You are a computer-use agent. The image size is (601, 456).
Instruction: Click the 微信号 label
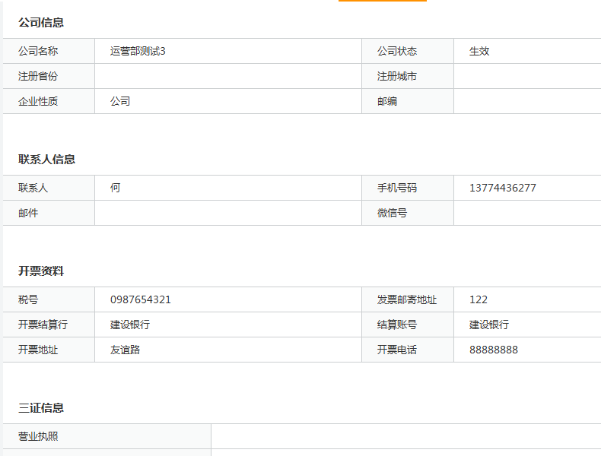[392, 213]
